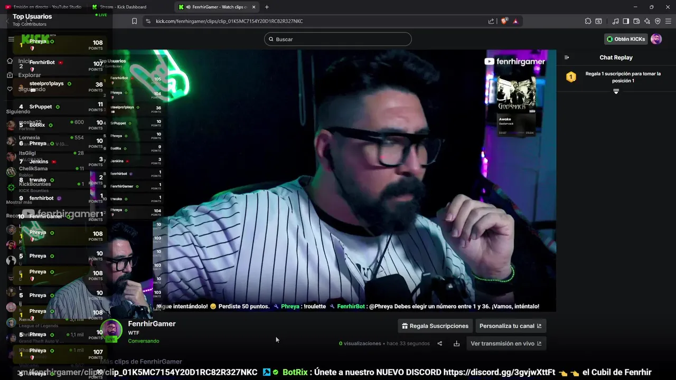
Task: Bookmark this page using bookmark icon
Action: [x=135, y=21]
